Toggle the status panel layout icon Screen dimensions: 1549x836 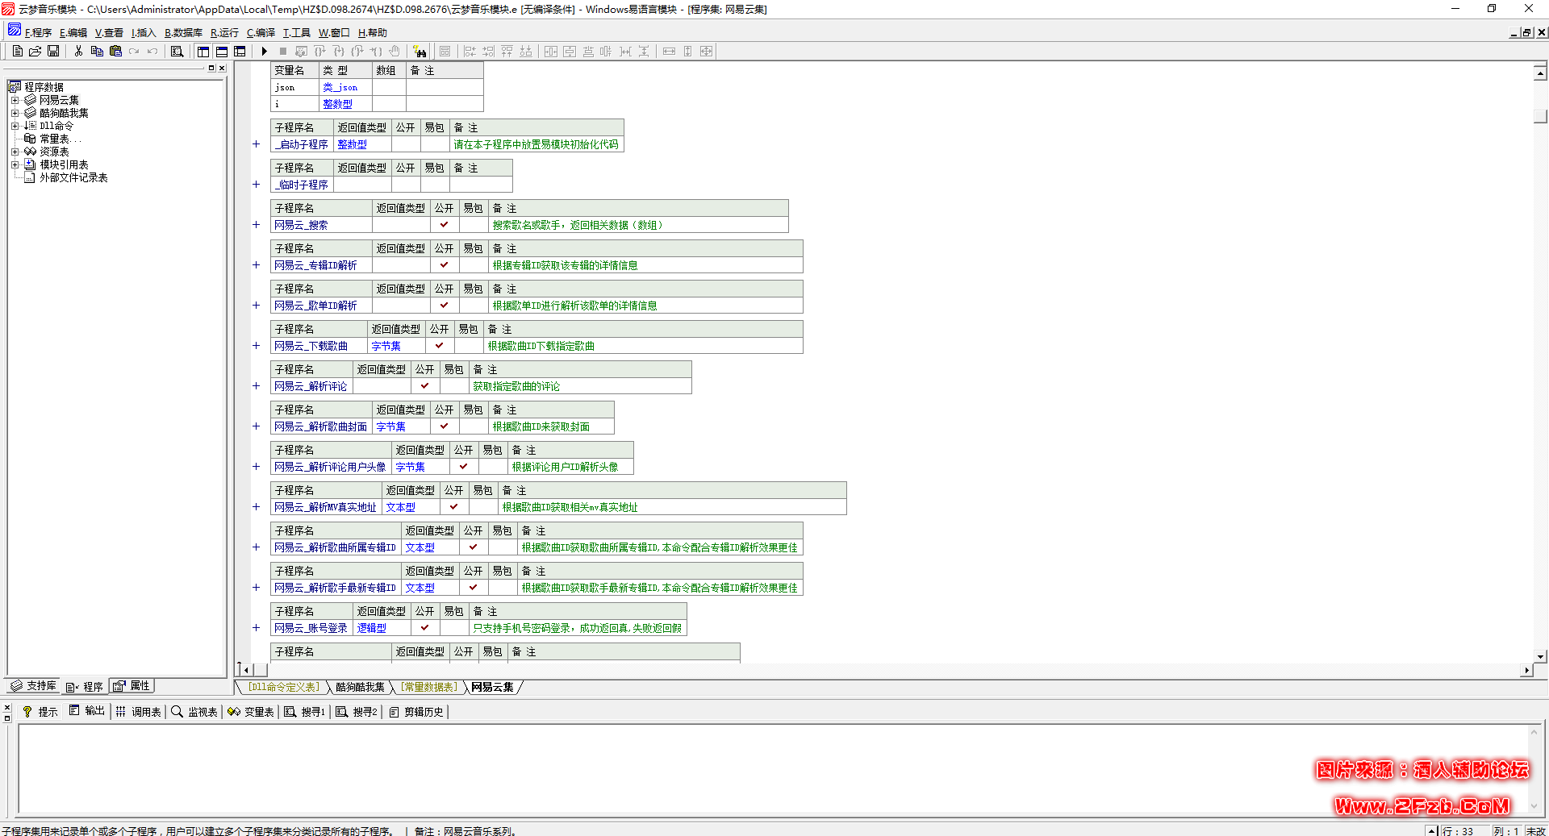(x=222, y=51)
